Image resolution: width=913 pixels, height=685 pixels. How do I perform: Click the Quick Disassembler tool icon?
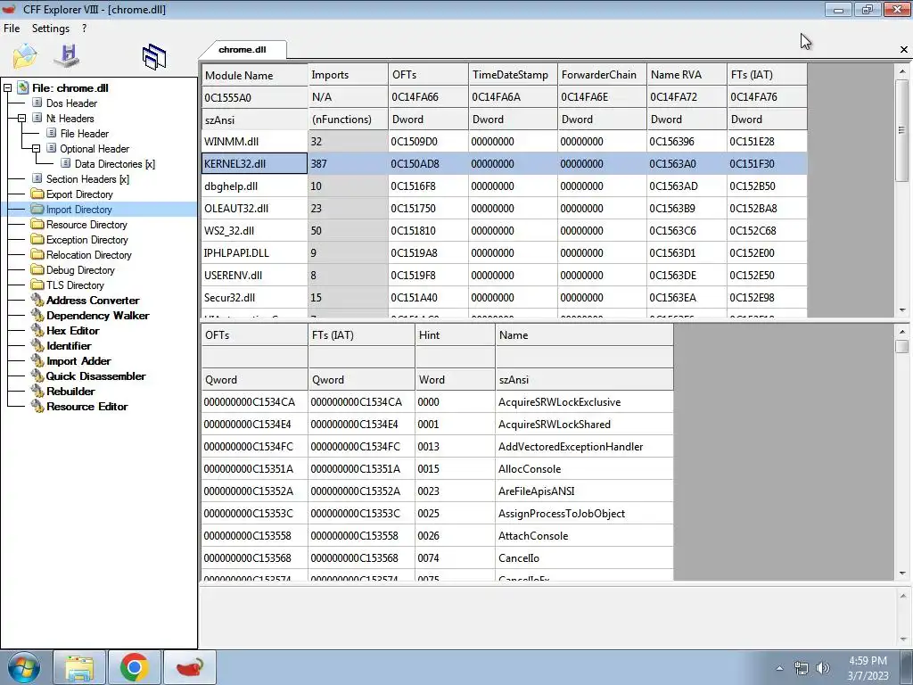[37, 376]
